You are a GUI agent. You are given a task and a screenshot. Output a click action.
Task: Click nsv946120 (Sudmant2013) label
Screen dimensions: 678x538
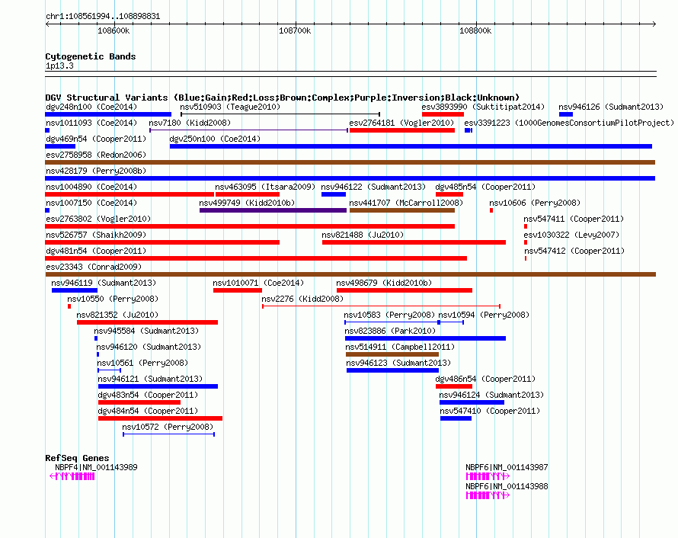(149, 347)
